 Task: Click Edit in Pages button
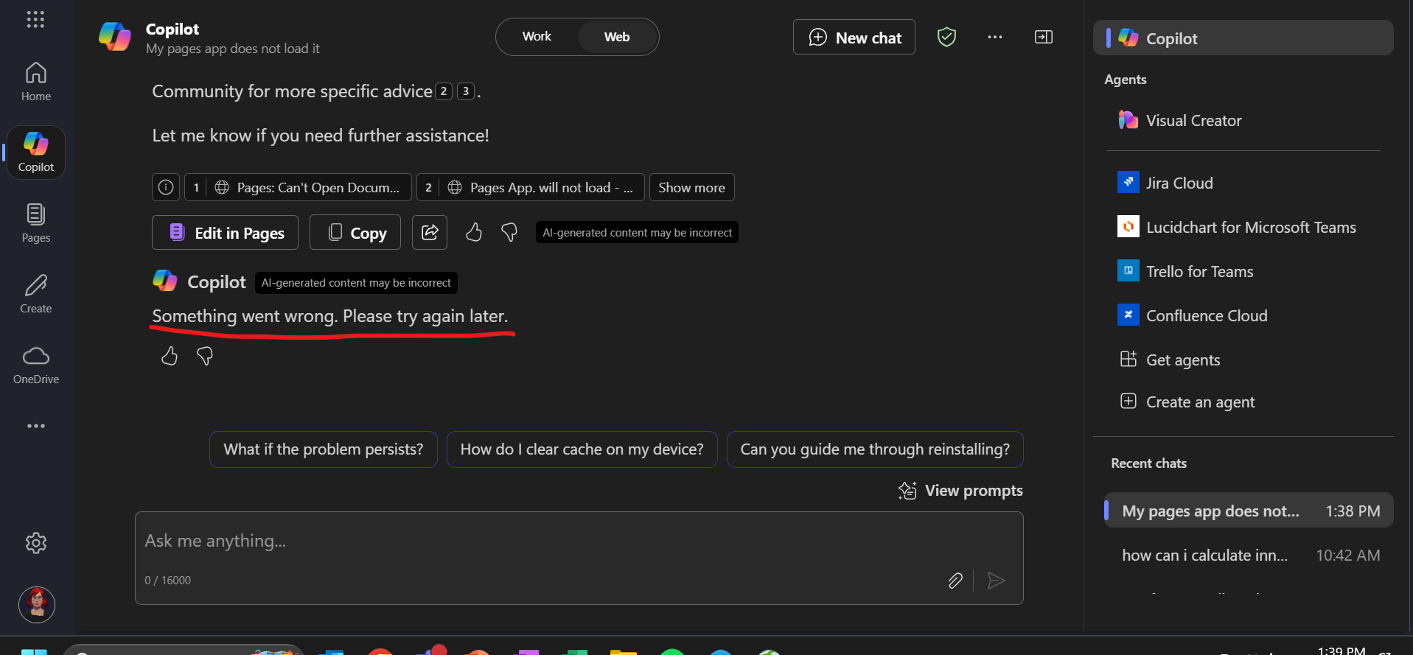click(x=225, y=233)
